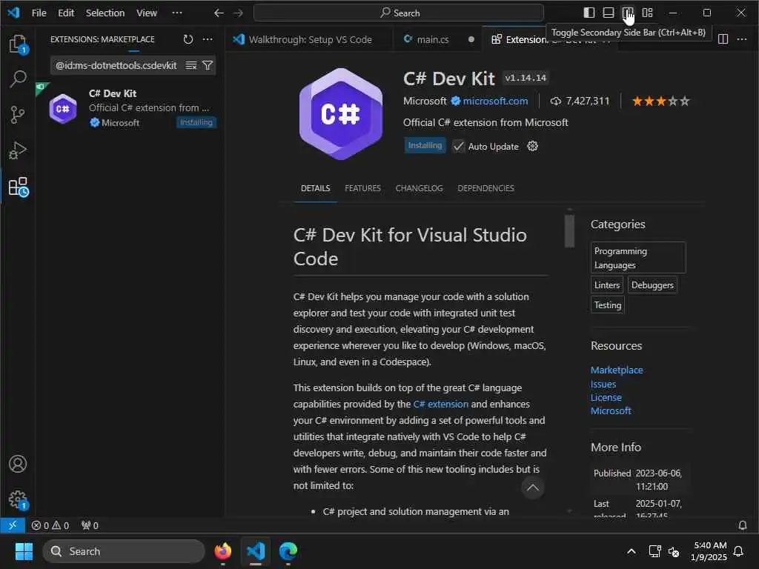Open editor More Actions ellipsis

(741, 39)
